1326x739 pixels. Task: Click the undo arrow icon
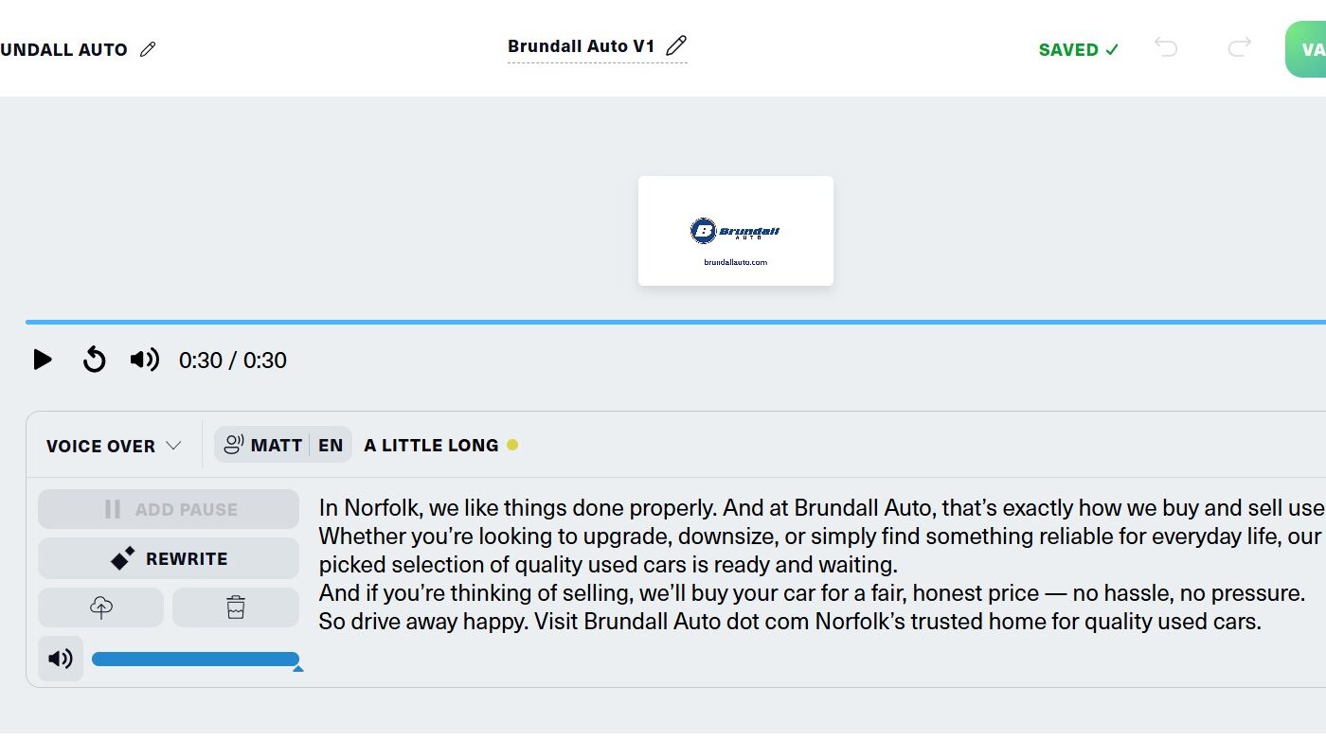click(x=1166, y=47)
